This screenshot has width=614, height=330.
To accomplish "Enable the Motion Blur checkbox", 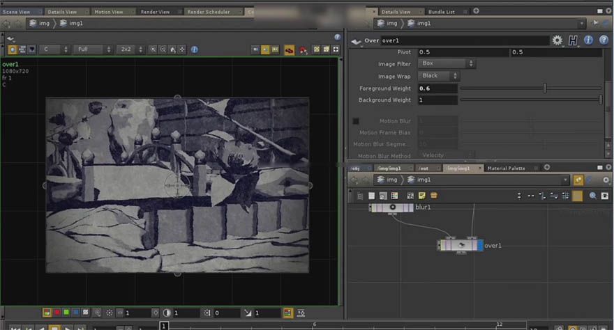I will [x=356, y=121].
